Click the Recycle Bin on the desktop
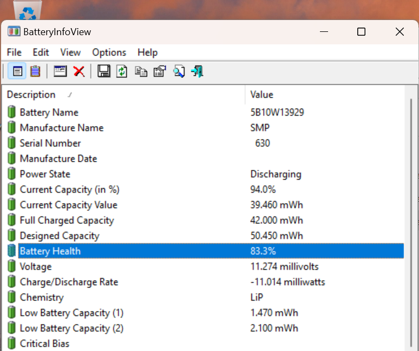 pyautogui.click(x=28, y=10)
